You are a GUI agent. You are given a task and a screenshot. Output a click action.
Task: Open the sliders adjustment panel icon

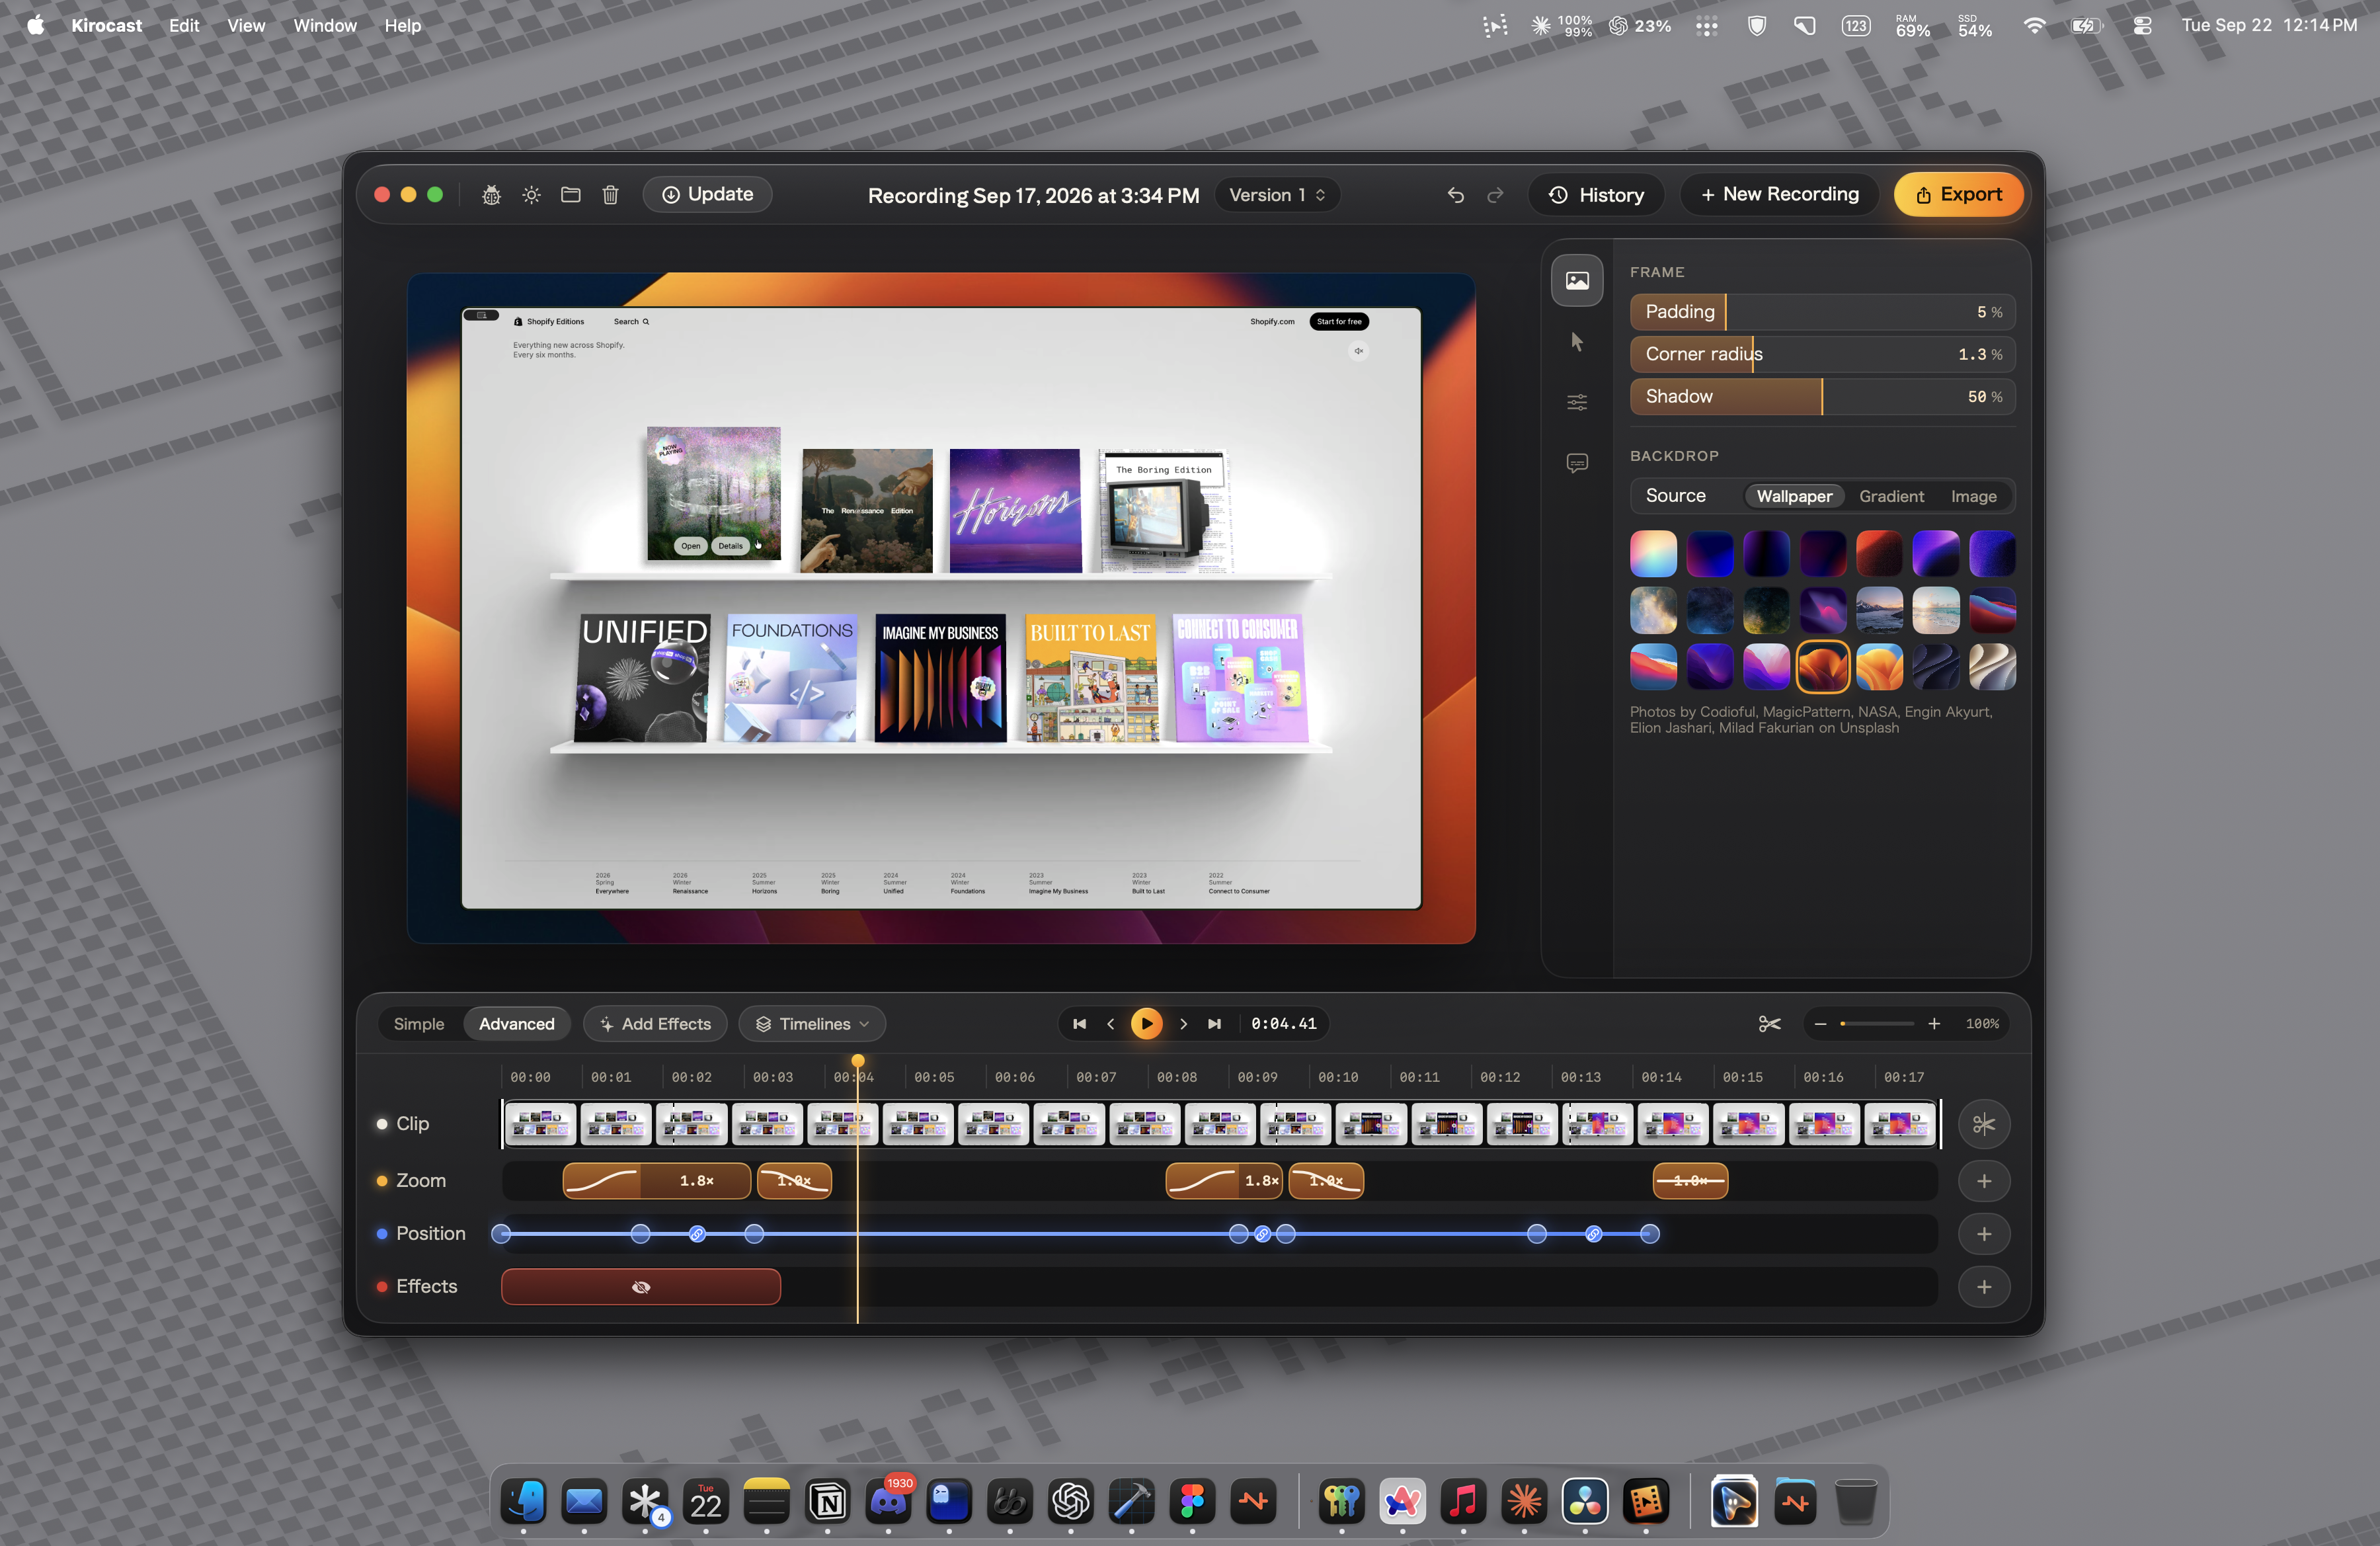(1577, 402)
